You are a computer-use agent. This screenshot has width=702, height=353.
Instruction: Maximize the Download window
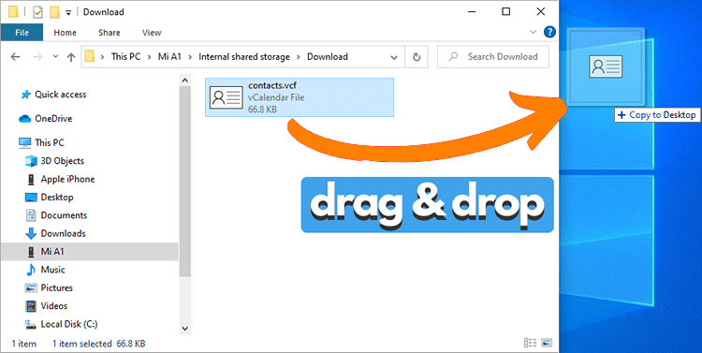[505, 12]
